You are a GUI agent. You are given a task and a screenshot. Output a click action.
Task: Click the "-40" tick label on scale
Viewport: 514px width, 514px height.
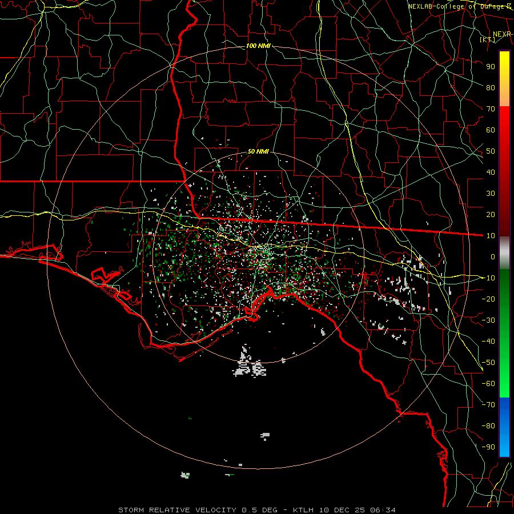tap(488, 342)
